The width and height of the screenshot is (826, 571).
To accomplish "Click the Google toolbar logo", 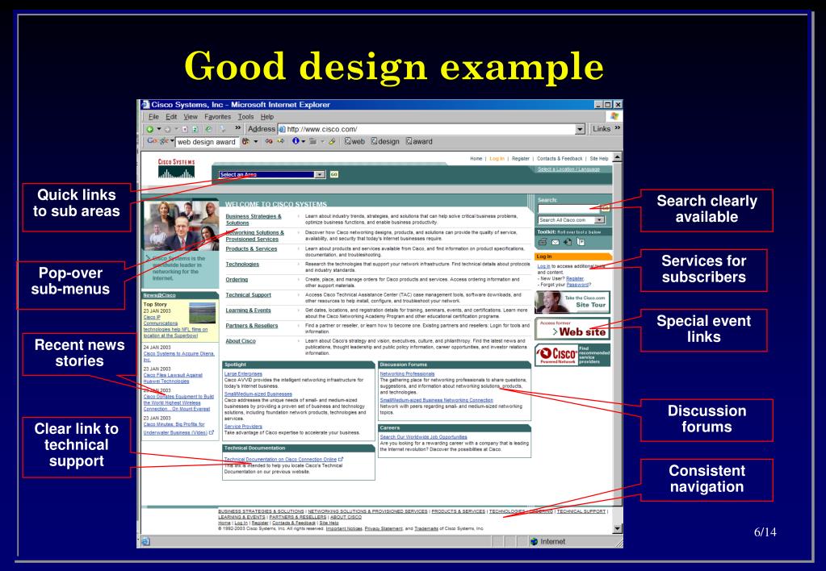I will 157,141.
